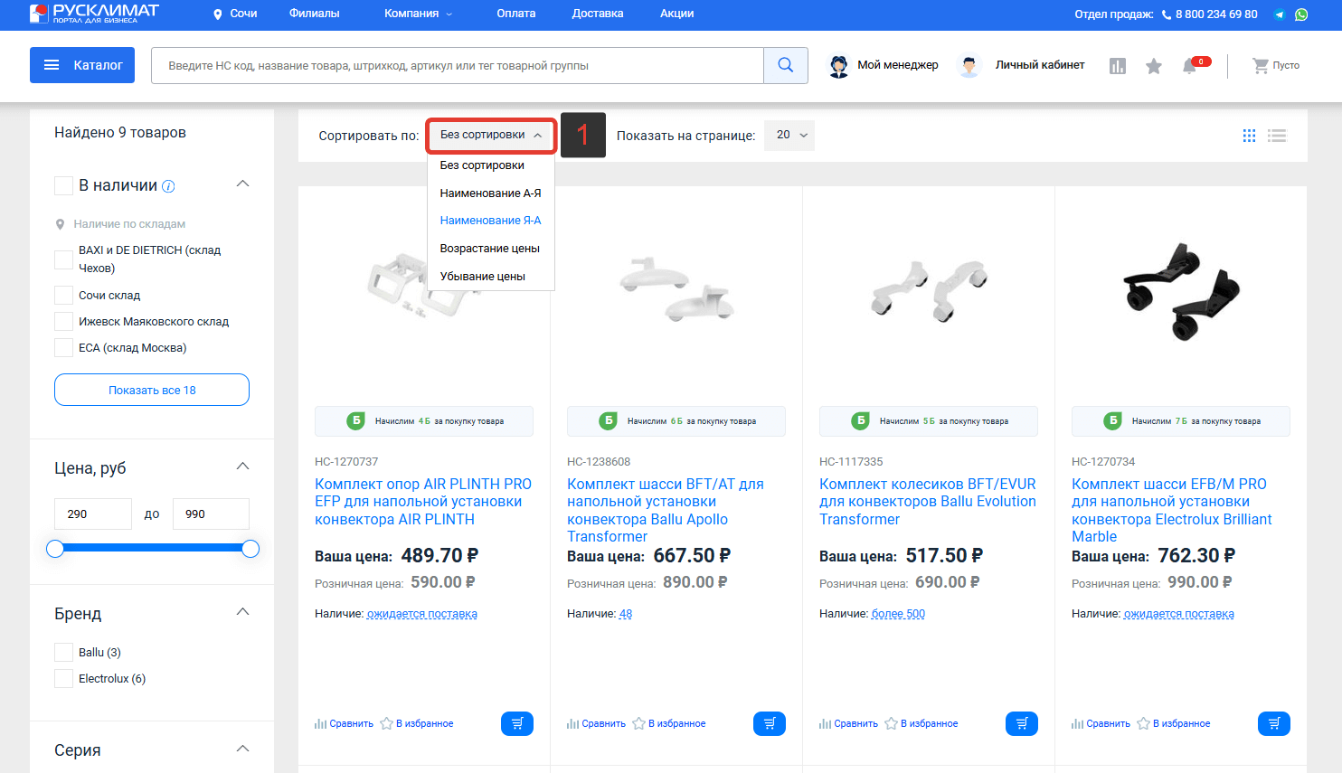The image size is (1342, 773).
Task: Click the Rusklimat logo
Action: point(94,14)
